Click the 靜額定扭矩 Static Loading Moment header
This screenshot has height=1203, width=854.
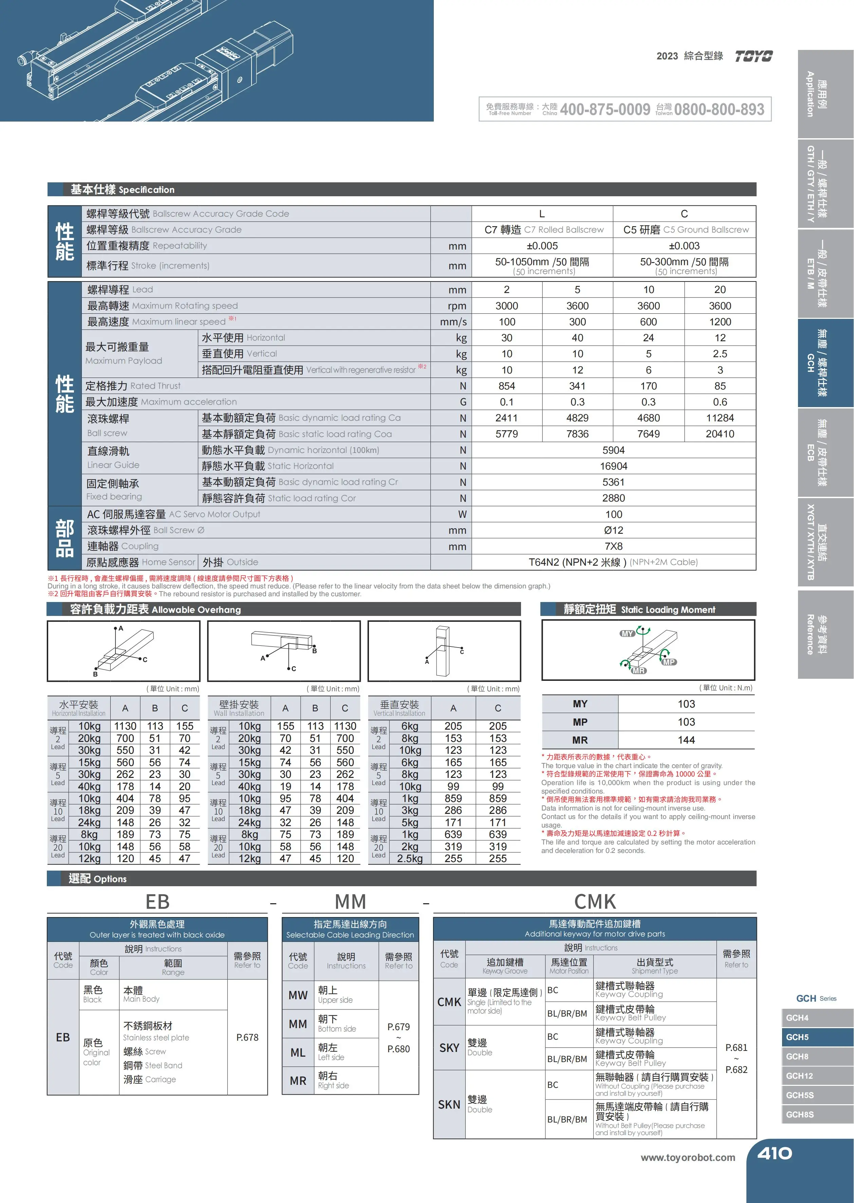[648, 609]
